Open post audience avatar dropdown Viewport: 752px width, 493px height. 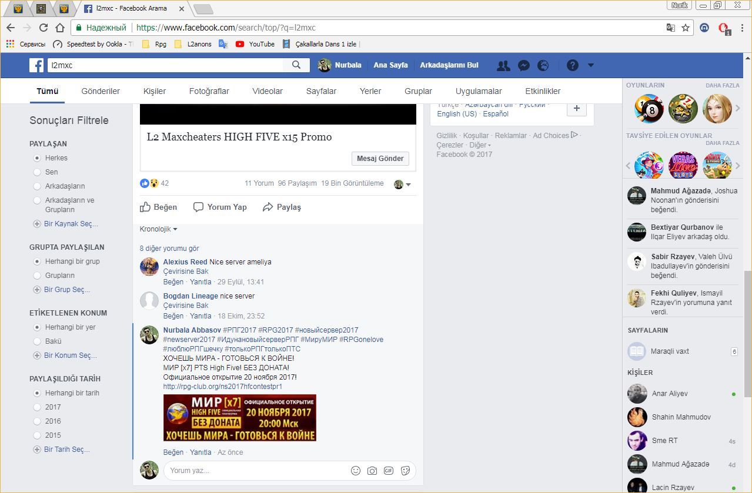[x=402, y=185]
